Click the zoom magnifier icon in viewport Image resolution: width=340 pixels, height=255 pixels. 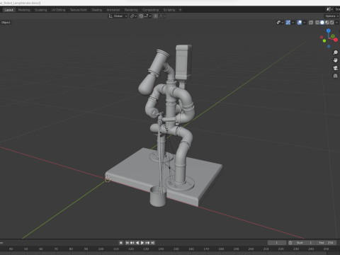pos(335,52)
